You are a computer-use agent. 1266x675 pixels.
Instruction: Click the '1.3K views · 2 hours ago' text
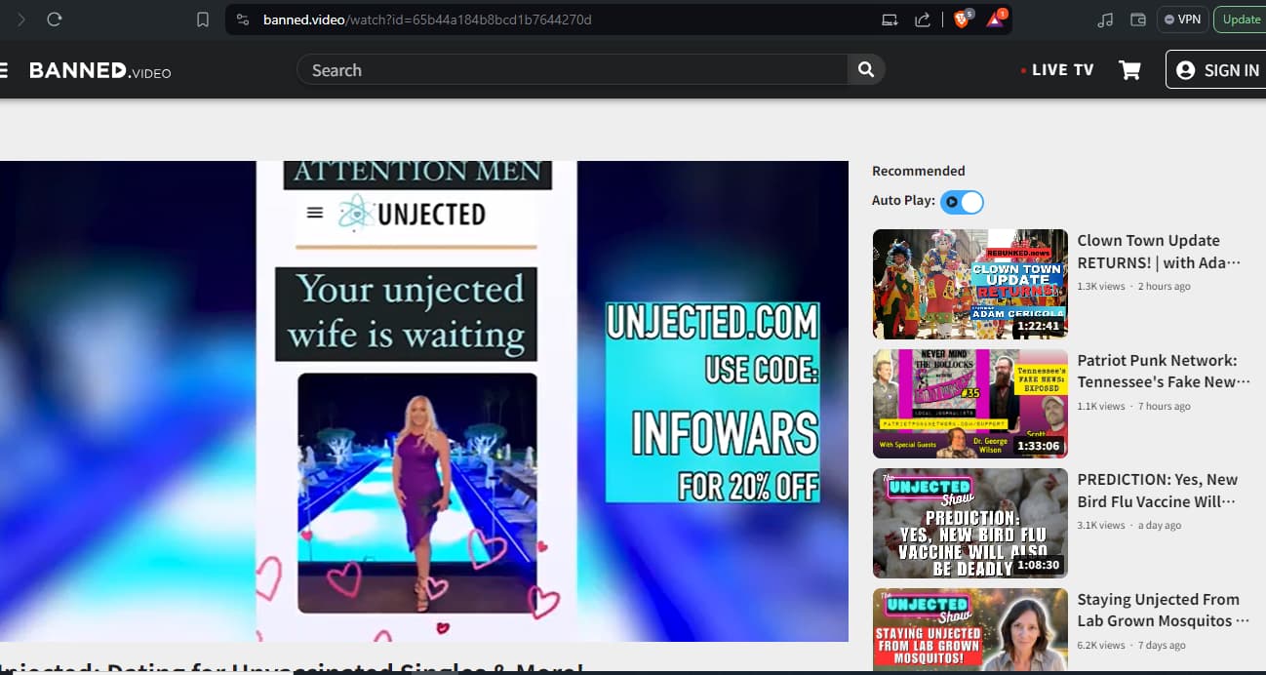point(1133,287)
